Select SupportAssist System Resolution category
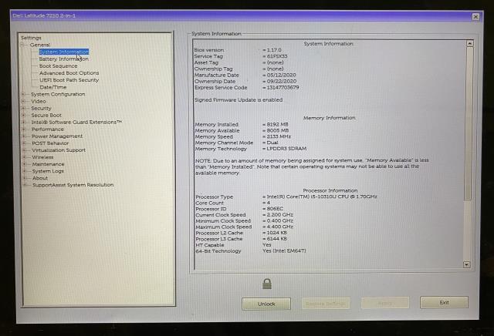The width and height of the screenshot is (494, 336). (73, 185)
